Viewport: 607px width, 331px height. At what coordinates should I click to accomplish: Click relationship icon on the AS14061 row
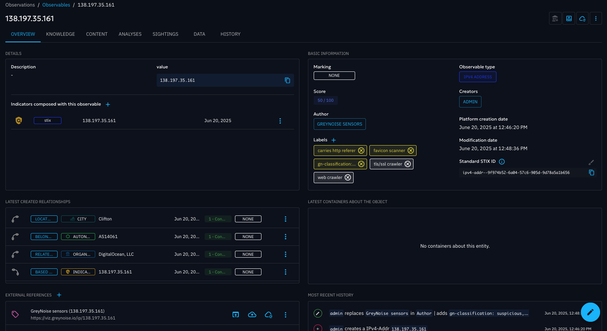click(x=15, y=237)
